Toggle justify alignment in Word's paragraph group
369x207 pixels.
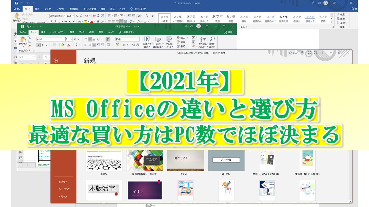pos(121,21)
